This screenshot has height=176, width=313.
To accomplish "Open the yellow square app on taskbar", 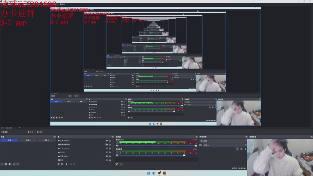I will coord(165,173).
